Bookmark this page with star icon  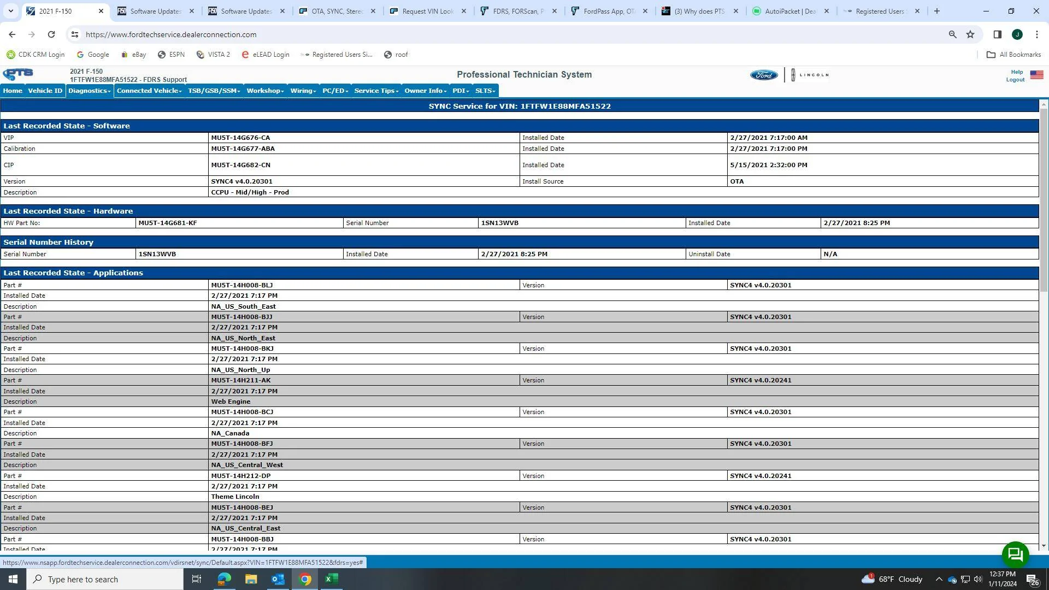pos(970,34)
